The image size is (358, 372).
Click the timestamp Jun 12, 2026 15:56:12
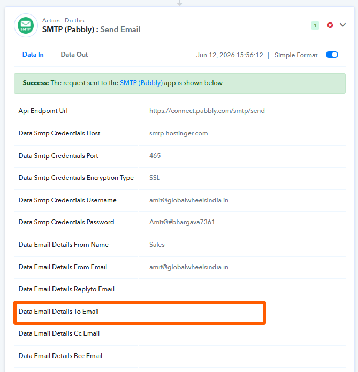[x=230, y=55]
